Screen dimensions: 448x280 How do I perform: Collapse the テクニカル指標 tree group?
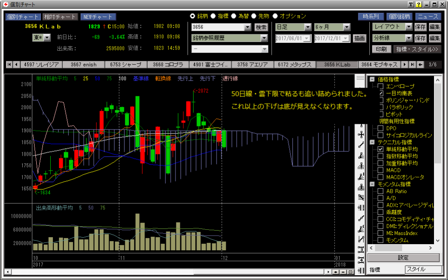click(372, 142)
